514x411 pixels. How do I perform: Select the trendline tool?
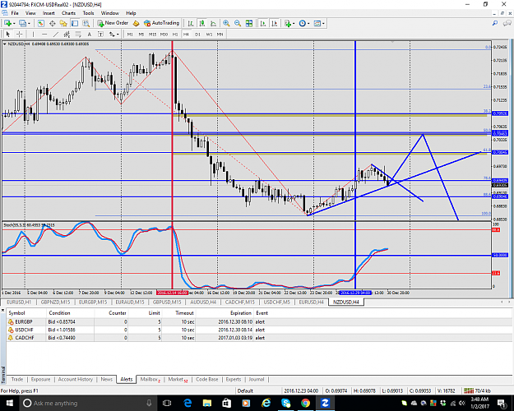[56, 34]
